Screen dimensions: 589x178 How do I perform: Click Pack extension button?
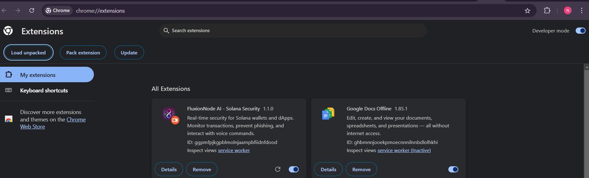(x=83, y=52)
